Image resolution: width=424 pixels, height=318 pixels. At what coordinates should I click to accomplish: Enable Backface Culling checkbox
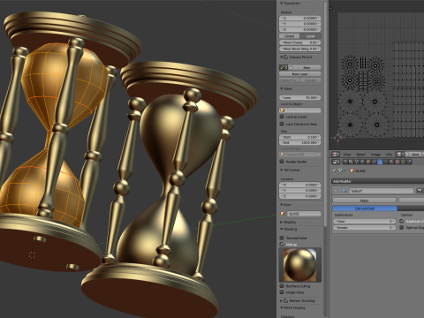pos(282,285)
